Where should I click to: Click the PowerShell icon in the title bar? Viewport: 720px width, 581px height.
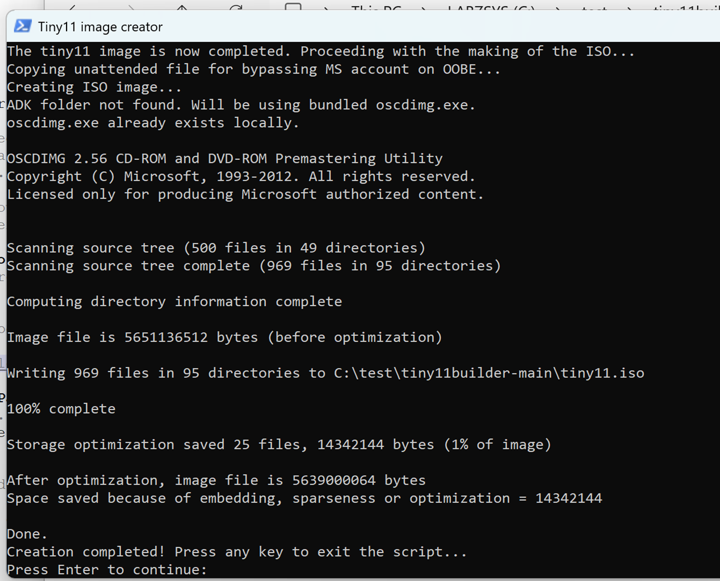coord(23,26)
